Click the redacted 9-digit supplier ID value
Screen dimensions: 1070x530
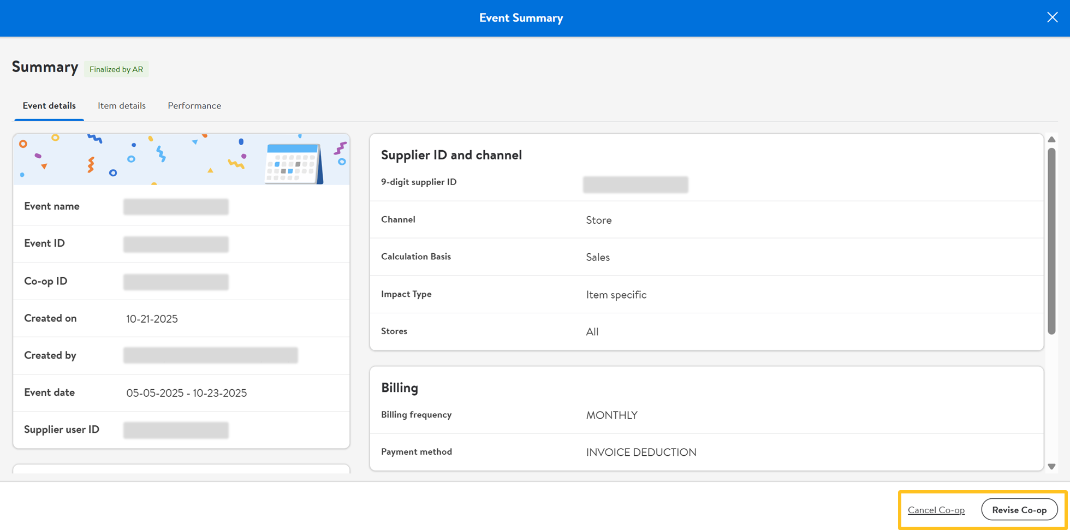(x=635, y=184)
